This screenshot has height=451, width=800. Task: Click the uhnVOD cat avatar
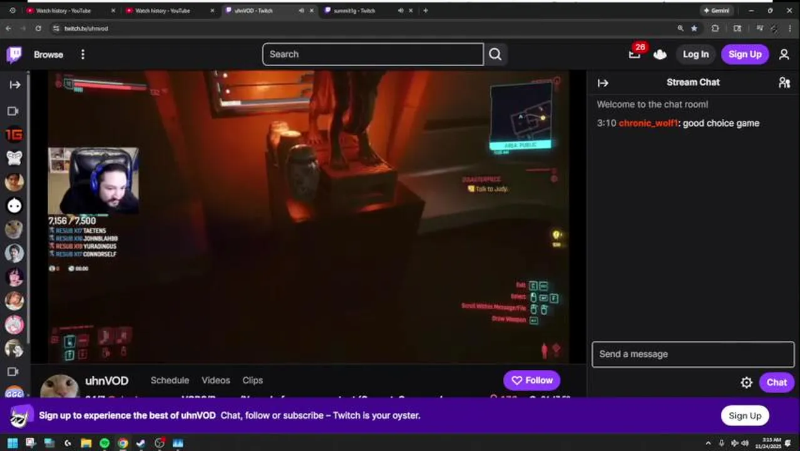(60, 387)
